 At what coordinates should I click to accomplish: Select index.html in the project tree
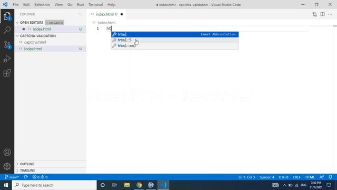coord(51,49)
